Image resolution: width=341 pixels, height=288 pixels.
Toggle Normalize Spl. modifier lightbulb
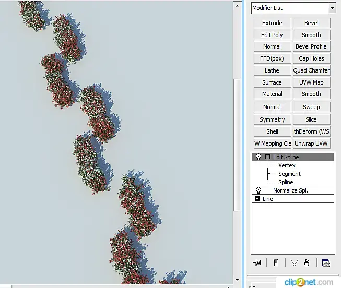pos(258,190)
